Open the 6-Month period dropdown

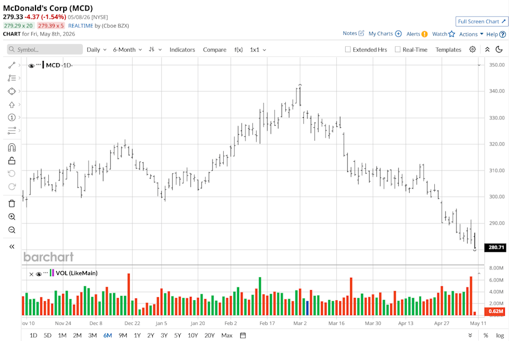click(127, 50)
